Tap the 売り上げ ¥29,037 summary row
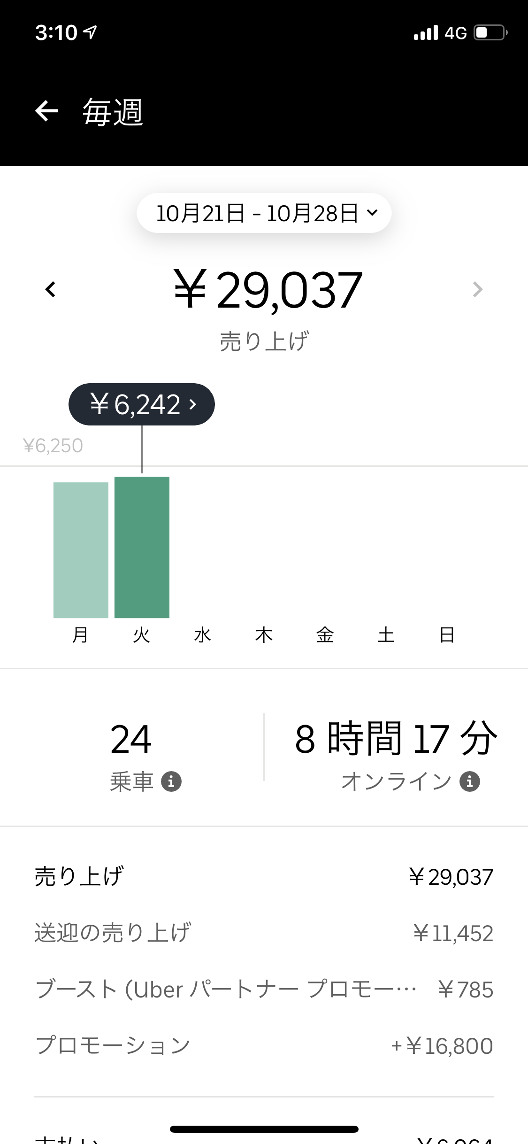 point(264,877)
